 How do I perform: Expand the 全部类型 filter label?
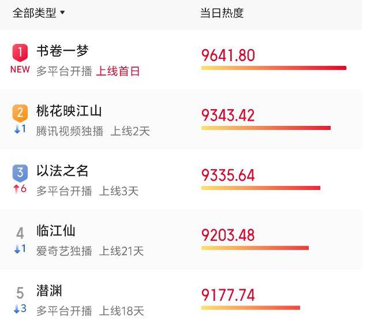click(x=35, y=13)
